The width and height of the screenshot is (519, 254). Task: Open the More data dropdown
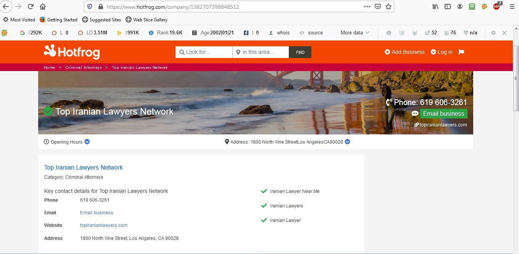click(x=354, y=32)
